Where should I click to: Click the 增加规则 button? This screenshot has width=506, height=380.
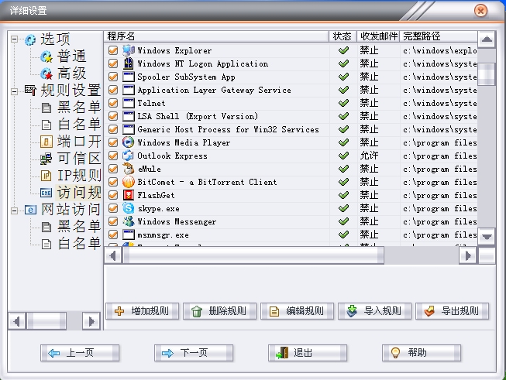142,311
